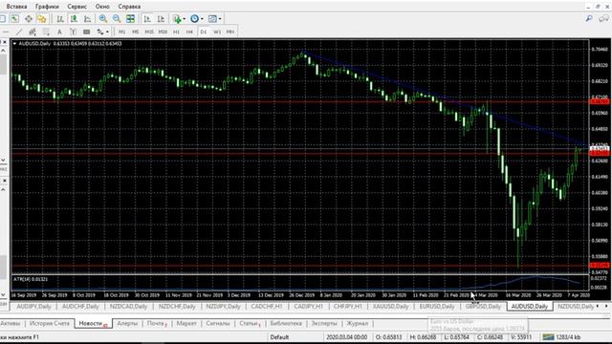The height and width of the screenshot is (344, 612).
Task: Expand the periods dropdown arrow
Action: coord(202,19)
